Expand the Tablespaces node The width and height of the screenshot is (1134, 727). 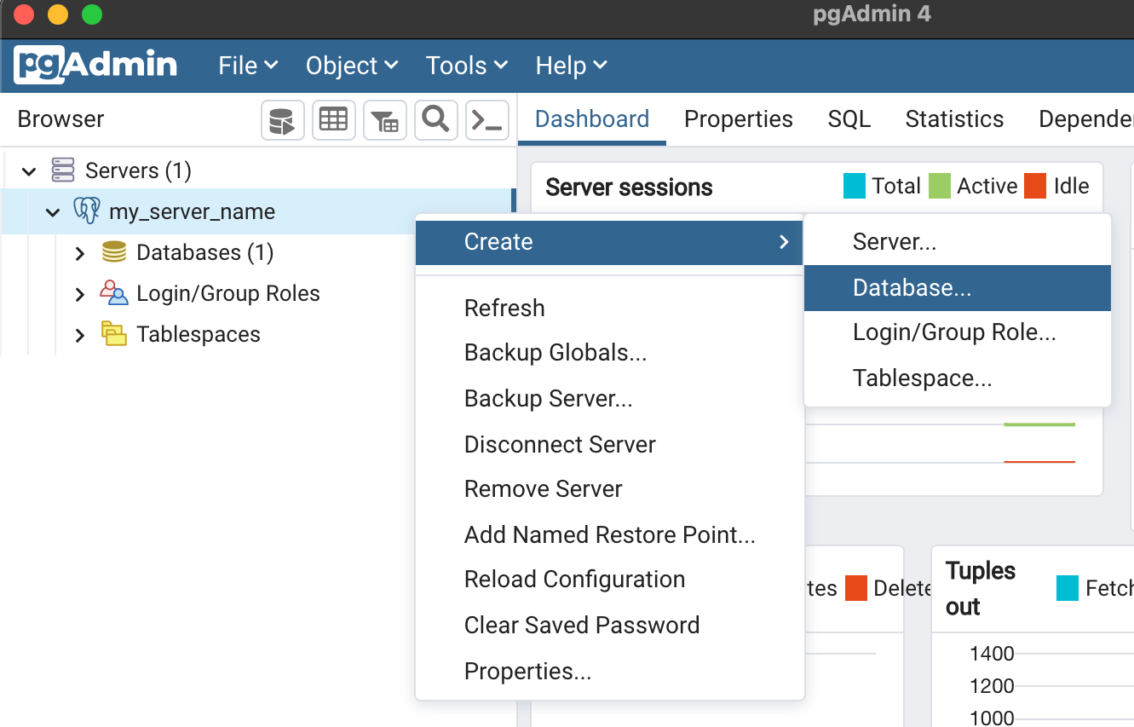[x=78, y=333]
